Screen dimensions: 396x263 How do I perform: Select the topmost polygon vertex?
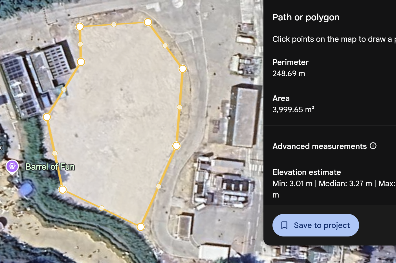(148, 22)
